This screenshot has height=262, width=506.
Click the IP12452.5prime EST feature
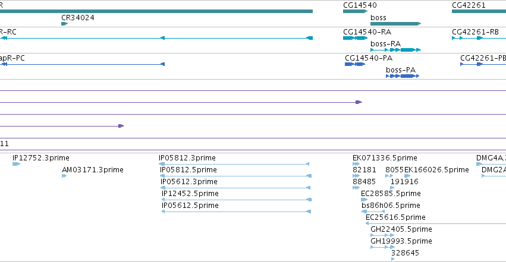[x=237, y=200]
